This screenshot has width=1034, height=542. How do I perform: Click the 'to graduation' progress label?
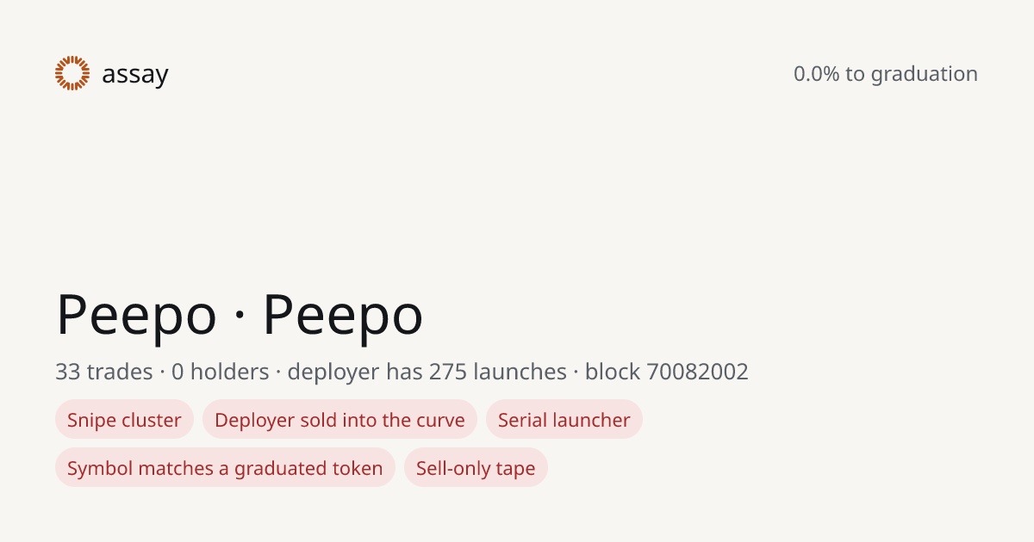tap(912, 75)
